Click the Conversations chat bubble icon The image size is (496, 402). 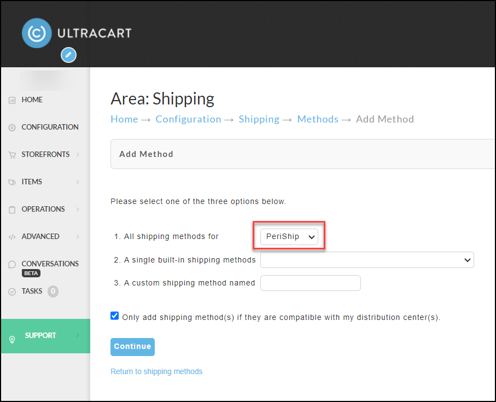point(12,264)
